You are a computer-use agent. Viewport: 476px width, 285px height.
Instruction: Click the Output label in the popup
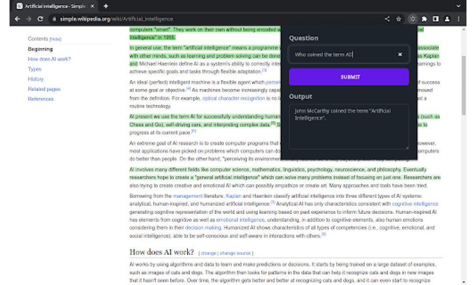(300, 96)
